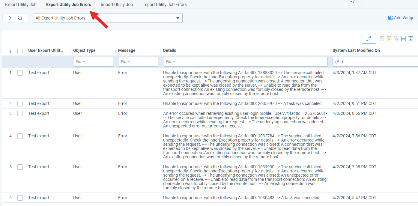Click the Add Widget link

pyautogui.click(x=405, y=18)
